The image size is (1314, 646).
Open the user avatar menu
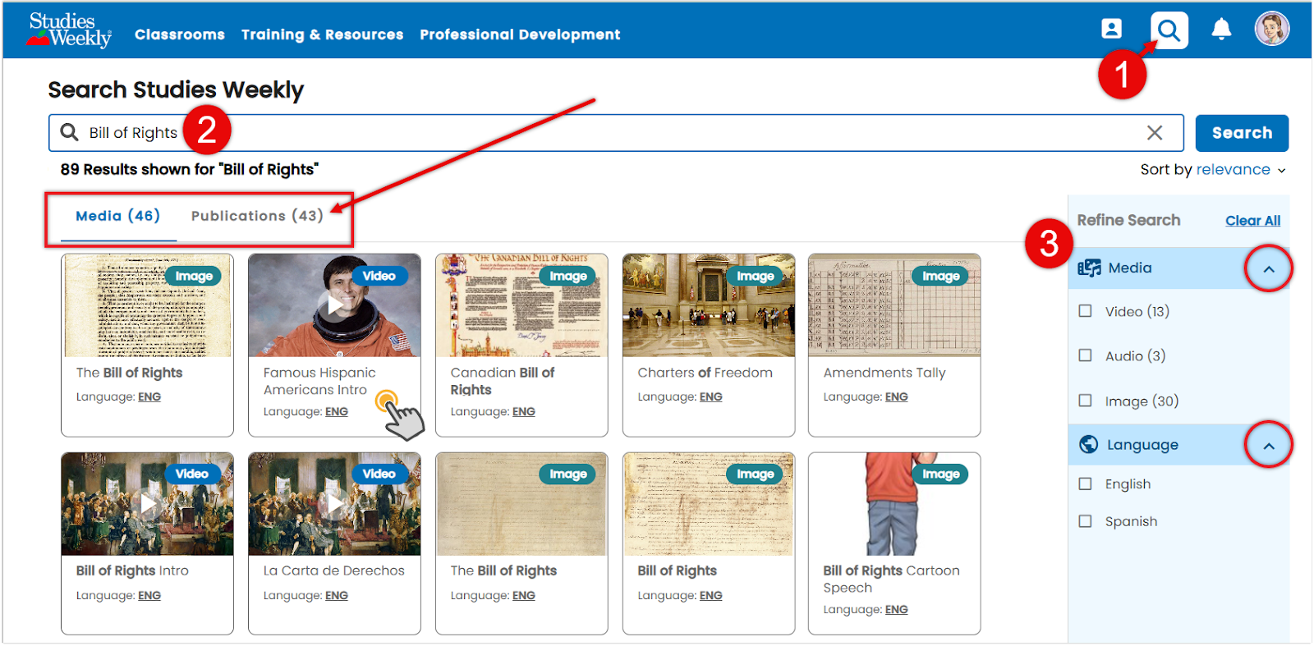[x=1271, y=30]
